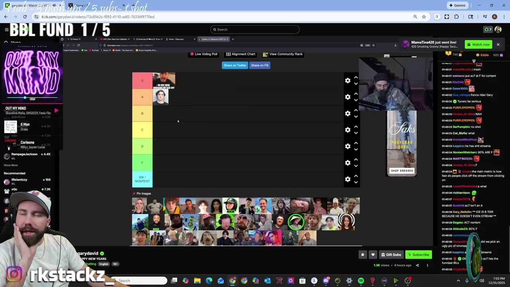Open View Community Rank

(x=283, y=54)
